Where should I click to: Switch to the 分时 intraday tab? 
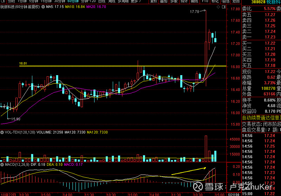[11, 1]
